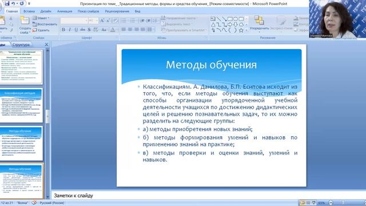
Task: Toggle bold formatting
Action: tap(63, 30)
